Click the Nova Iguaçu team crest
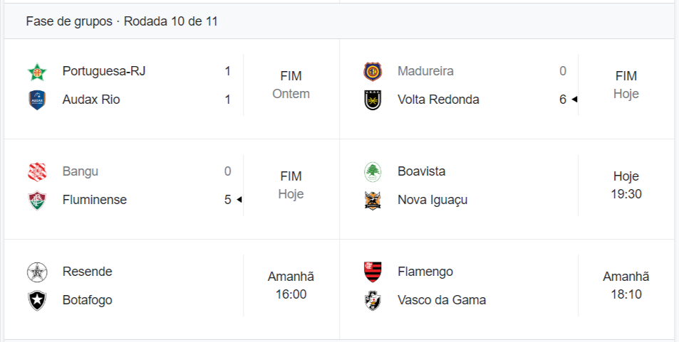This screenshot has height=342, width=679. point(372,200)
